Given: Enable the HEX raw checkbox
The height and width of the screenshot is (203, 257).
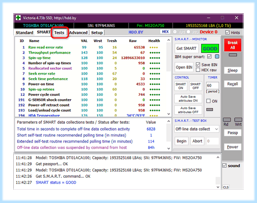Looking at the screenshot, I should [198, 70].
